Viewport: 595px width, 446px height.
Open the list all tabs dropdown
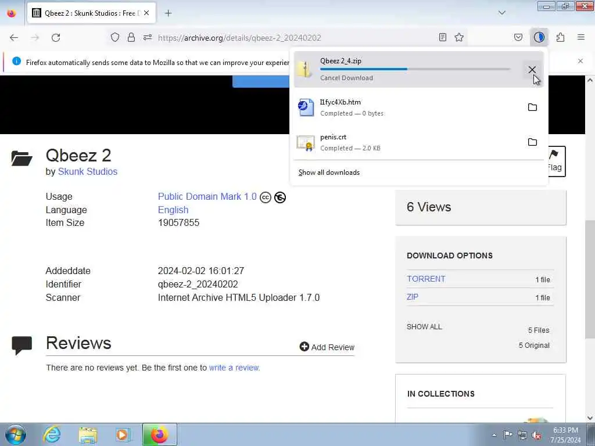click(501, 13)
